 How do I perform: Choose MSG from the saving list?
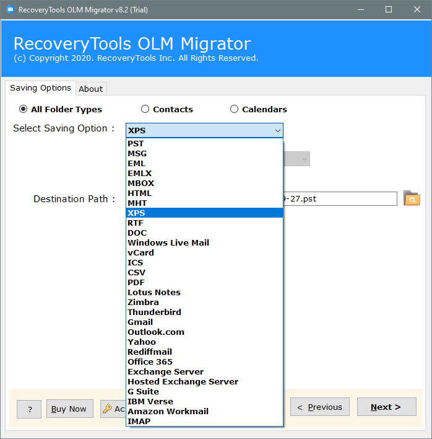coord(204,153)
